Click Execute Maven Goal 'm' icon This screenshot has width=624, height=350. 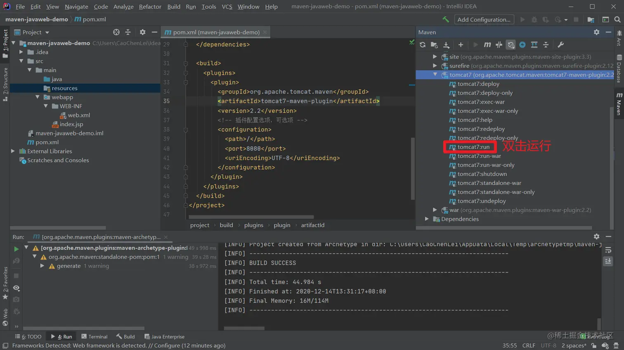click(487, 45)
